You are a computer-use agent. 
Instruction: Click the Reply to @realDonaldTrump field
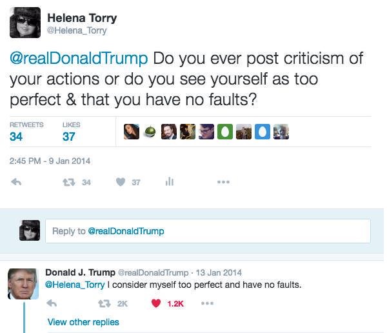208,231
